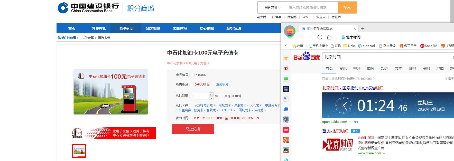Click the browser user avatar icon
Image resolution: width=454 pixels, height=161 pixels.
click(290, 32)
